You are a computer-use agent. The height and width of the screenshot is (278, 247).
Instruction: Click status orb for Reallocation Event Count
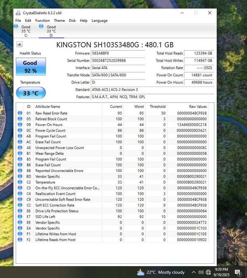[x=20, y=194]
